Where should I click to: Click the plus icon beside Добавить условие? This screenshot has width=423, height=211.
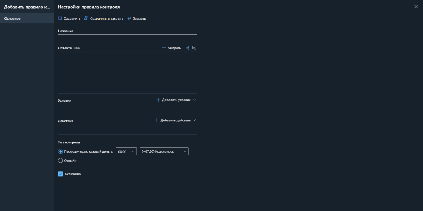tap(158, 100)
